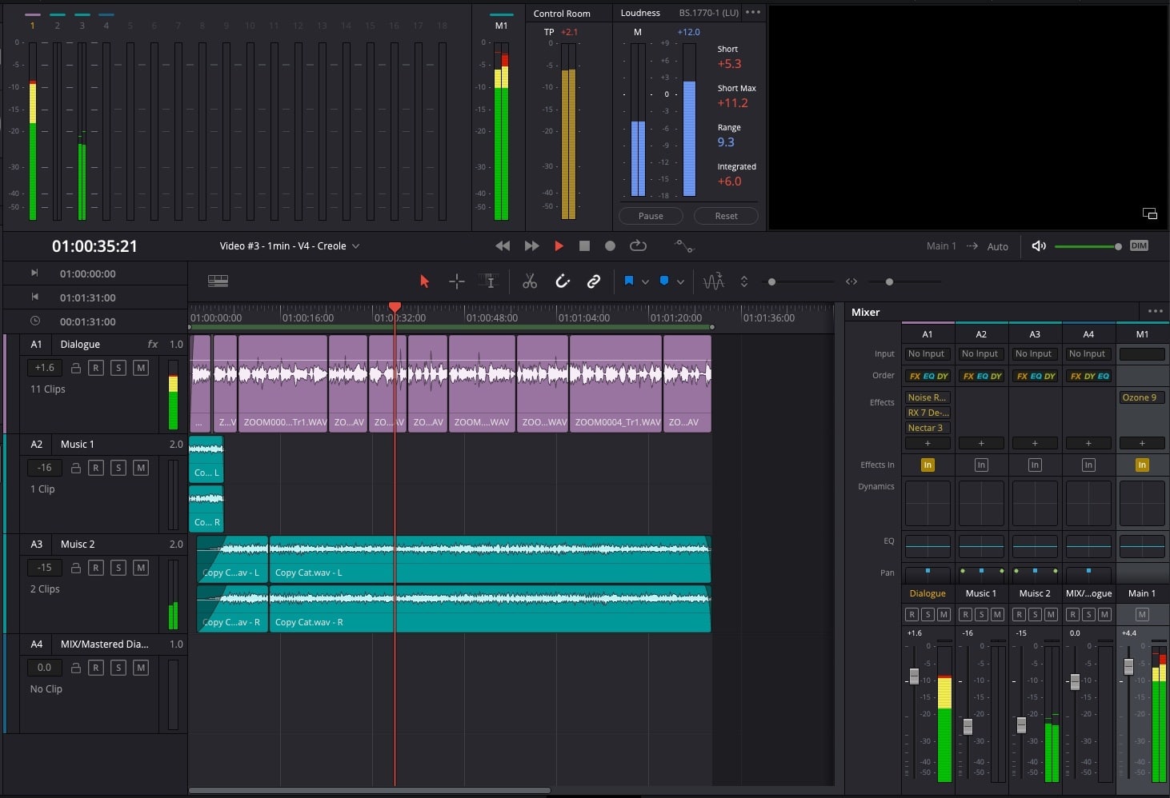Click the rewind transport button
Screen dimensions: 1170x798
click(503, 246)
